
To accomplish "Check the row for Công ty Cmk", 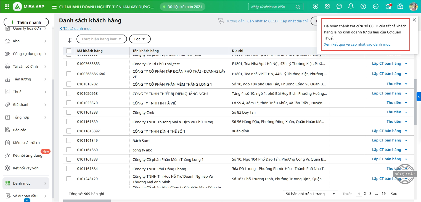I will point(69,112).
